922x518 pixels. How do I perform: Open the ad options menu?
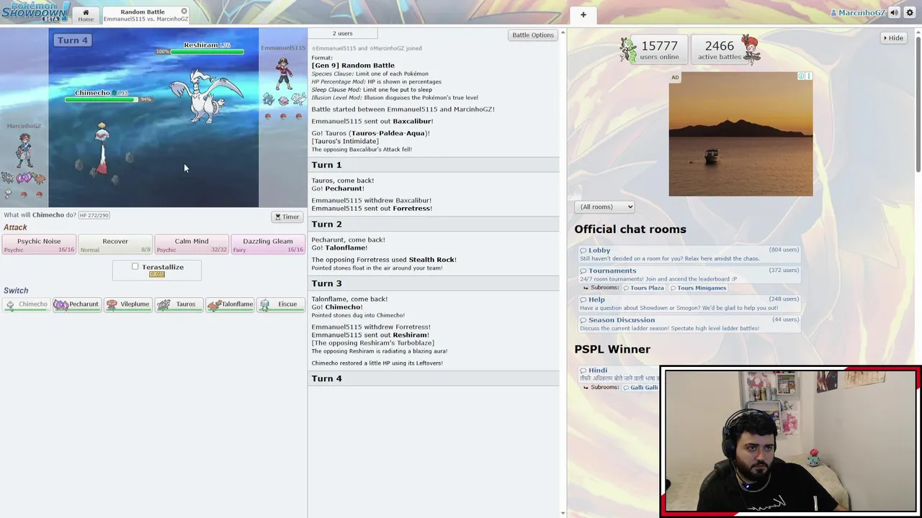click(x=809, y=76)
